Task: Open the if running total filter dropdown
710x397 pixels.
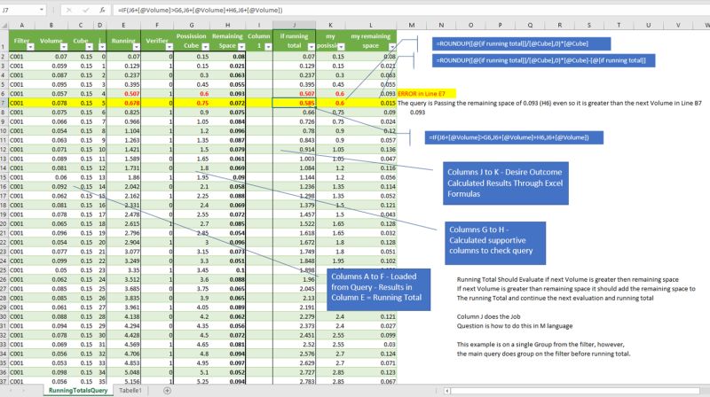Action: click(x=312, y=47)
